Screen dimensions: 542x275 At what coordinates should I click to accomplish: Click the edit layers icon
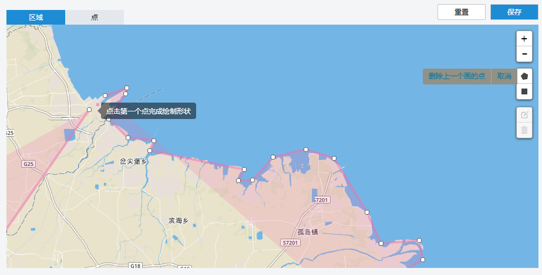524,115
